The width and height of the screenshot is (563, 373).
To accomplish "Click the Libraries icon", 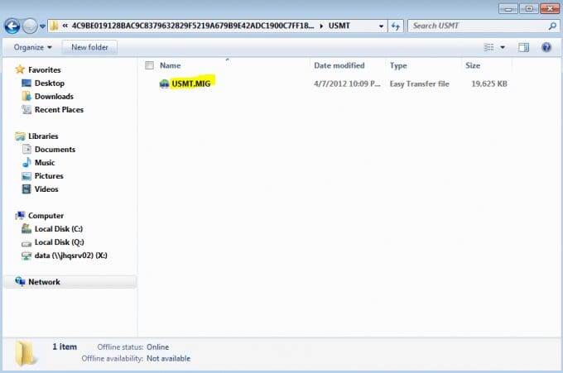I will point(20,136).
